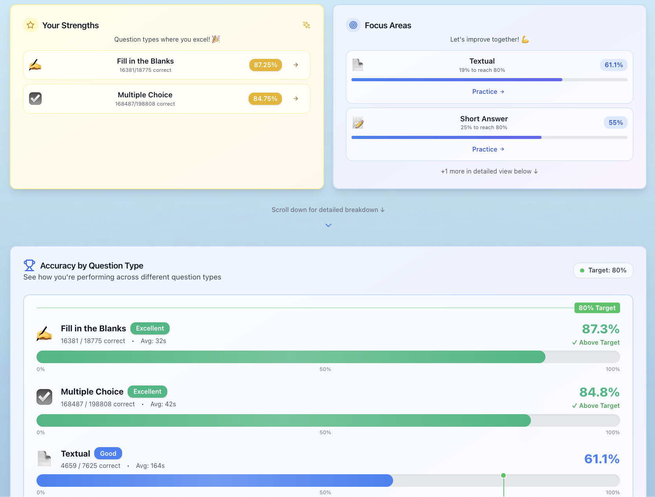Click '168487/198808 correct' in Strengths card
The width and height of the screenshot is (655, 497).
point(145,104)
